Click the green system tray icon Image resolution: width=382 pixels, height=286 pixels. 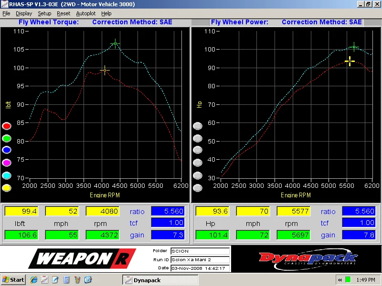(348, 280)
